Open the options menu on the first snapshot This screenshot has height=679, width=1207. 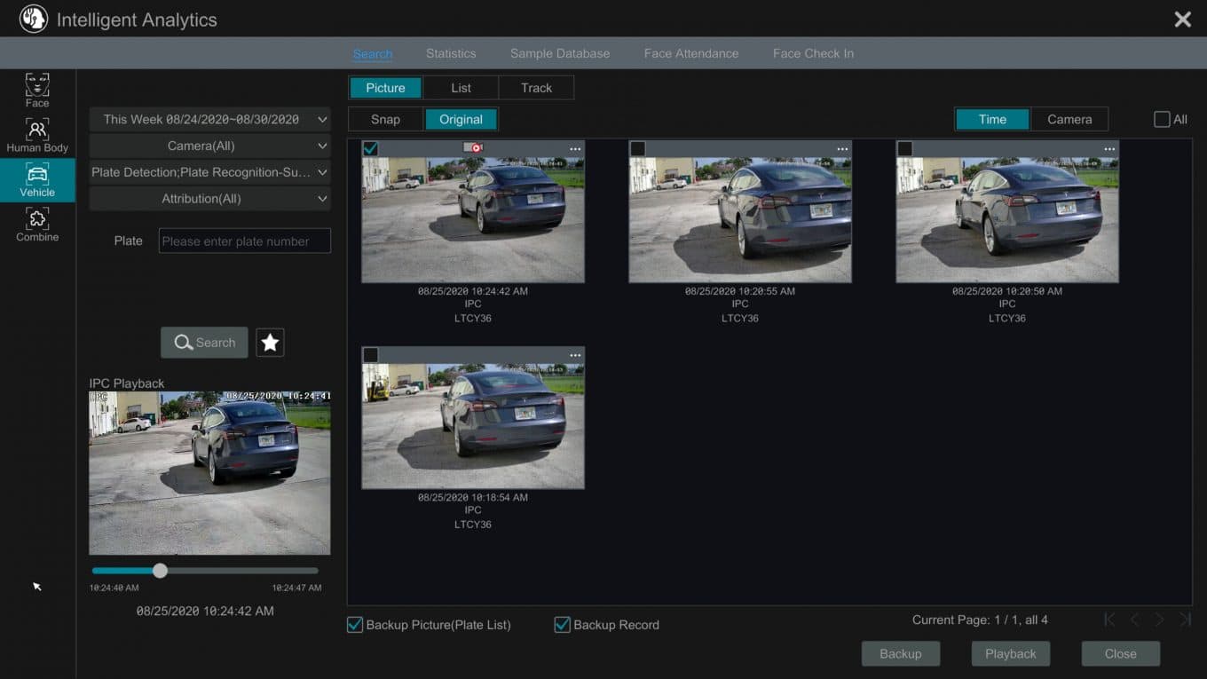click(x=574, y=148)
